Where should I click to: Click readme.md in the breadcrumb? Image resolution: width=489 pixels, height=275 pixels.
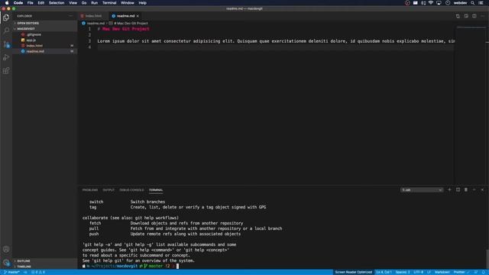click(96, 23)
